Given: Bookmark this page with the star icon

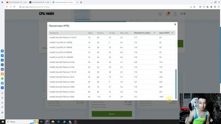Looking at the screenshot, I should click(x=194, y=7).
